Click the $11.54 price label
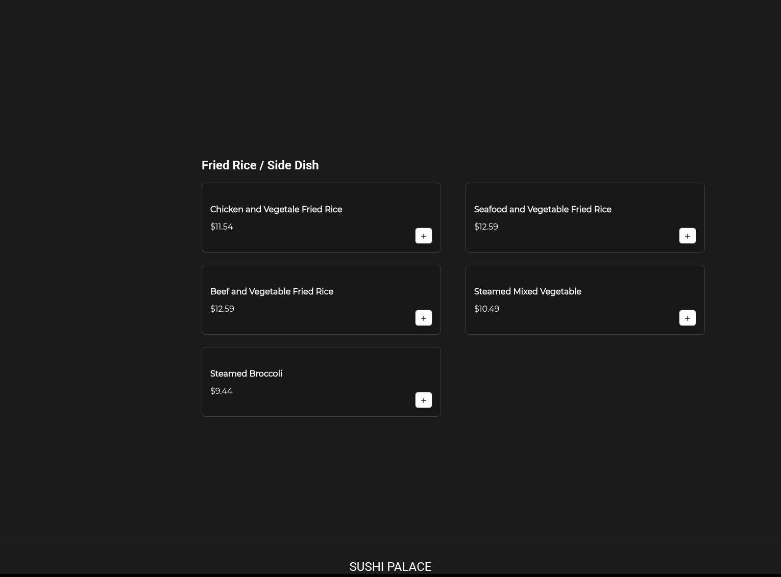The image size is (781, 577). click(222, 227)
